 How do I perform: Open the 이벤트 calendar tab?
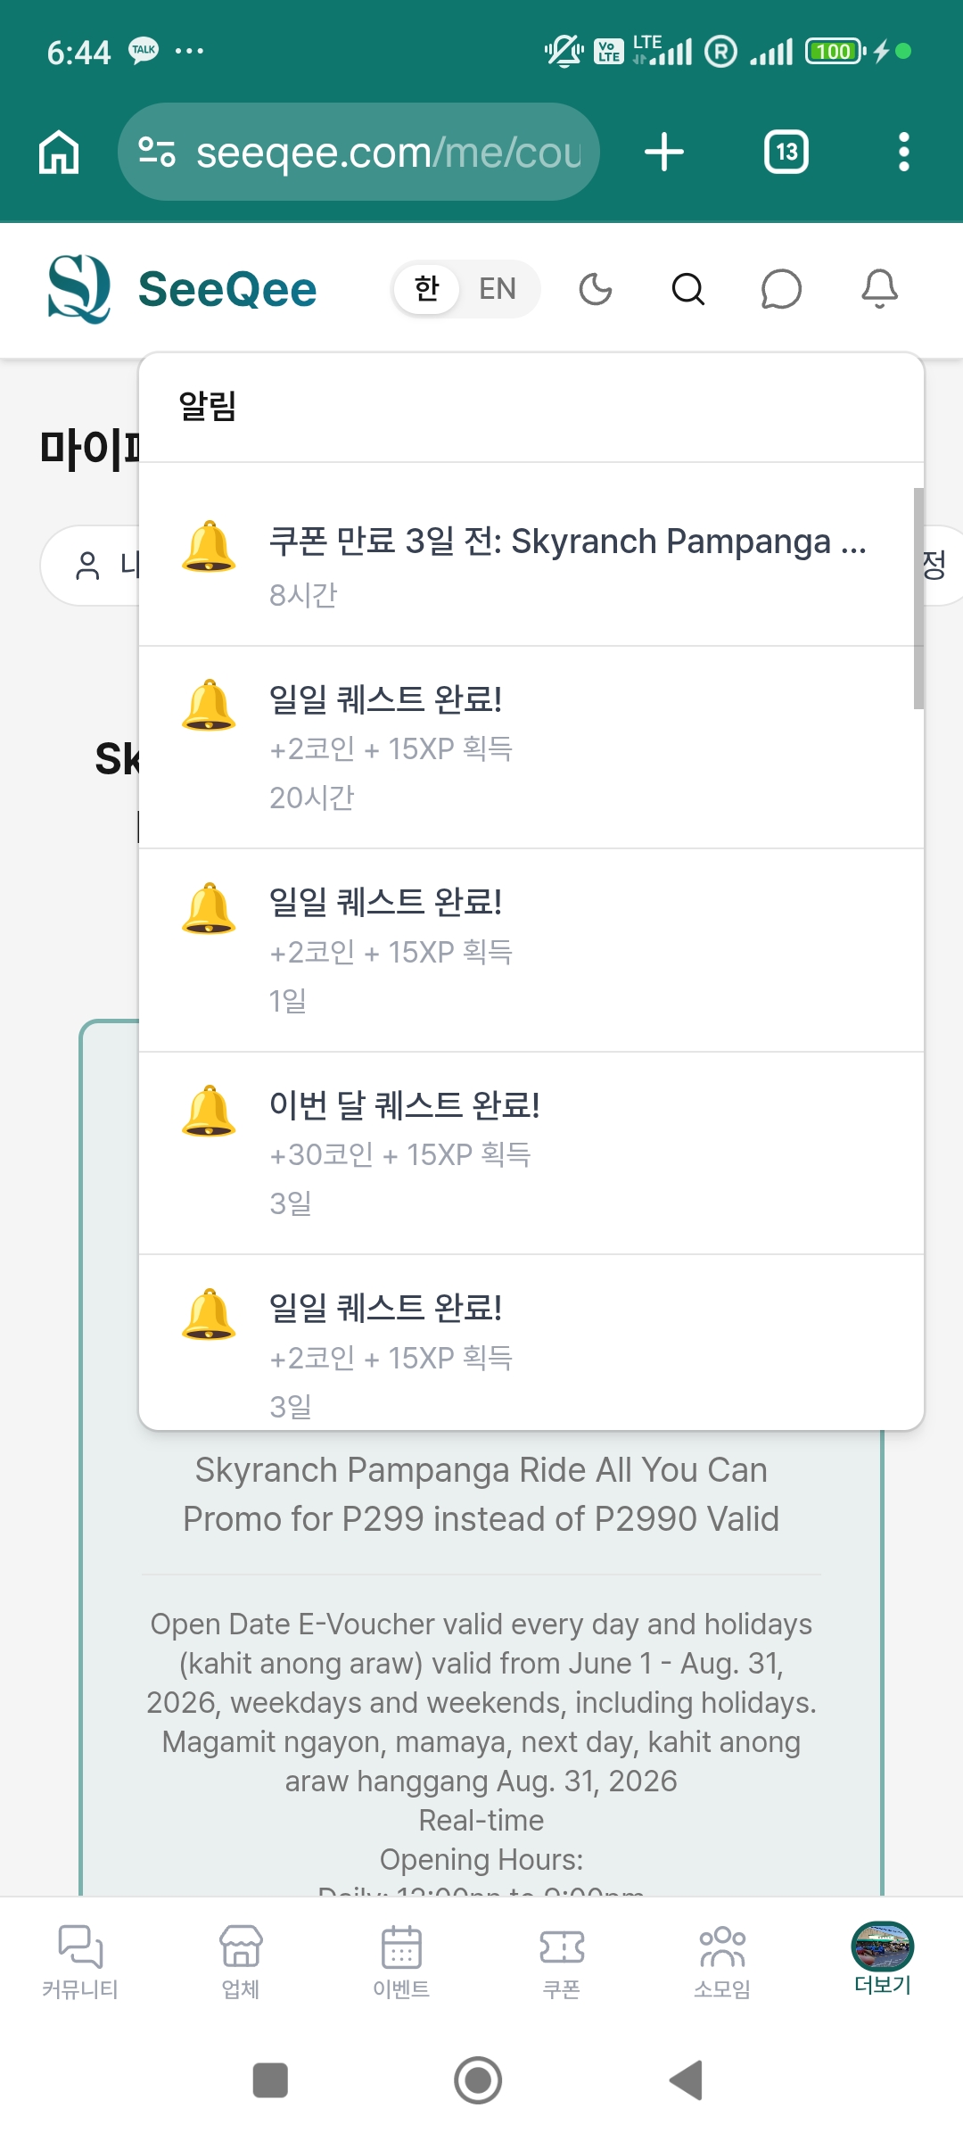(401, 1960)
